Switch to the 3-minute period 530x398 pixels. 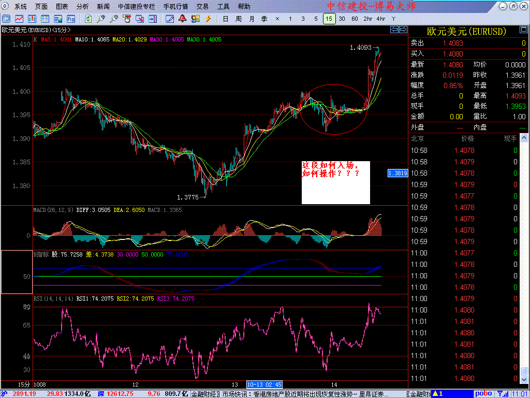coord(303,19)
